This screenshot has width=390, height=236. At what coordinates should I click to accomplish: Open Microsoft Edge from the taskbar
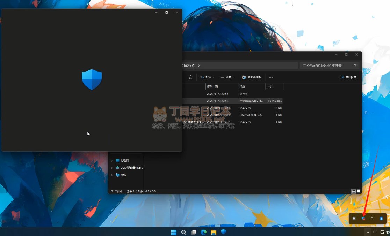tap(203, 232)
